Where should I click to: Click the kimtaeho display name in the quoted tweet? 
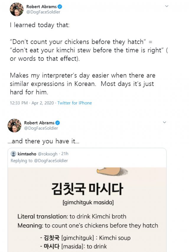(27, 154)
